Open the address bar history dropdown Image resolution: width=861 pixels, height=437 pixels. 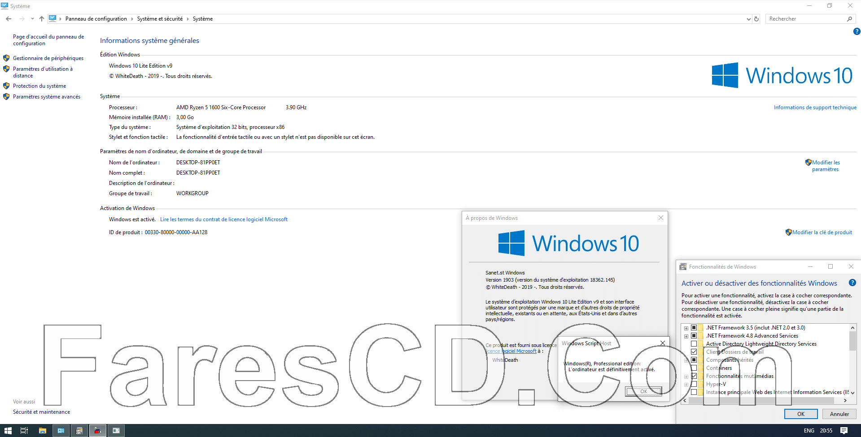(x=748, y=19)
